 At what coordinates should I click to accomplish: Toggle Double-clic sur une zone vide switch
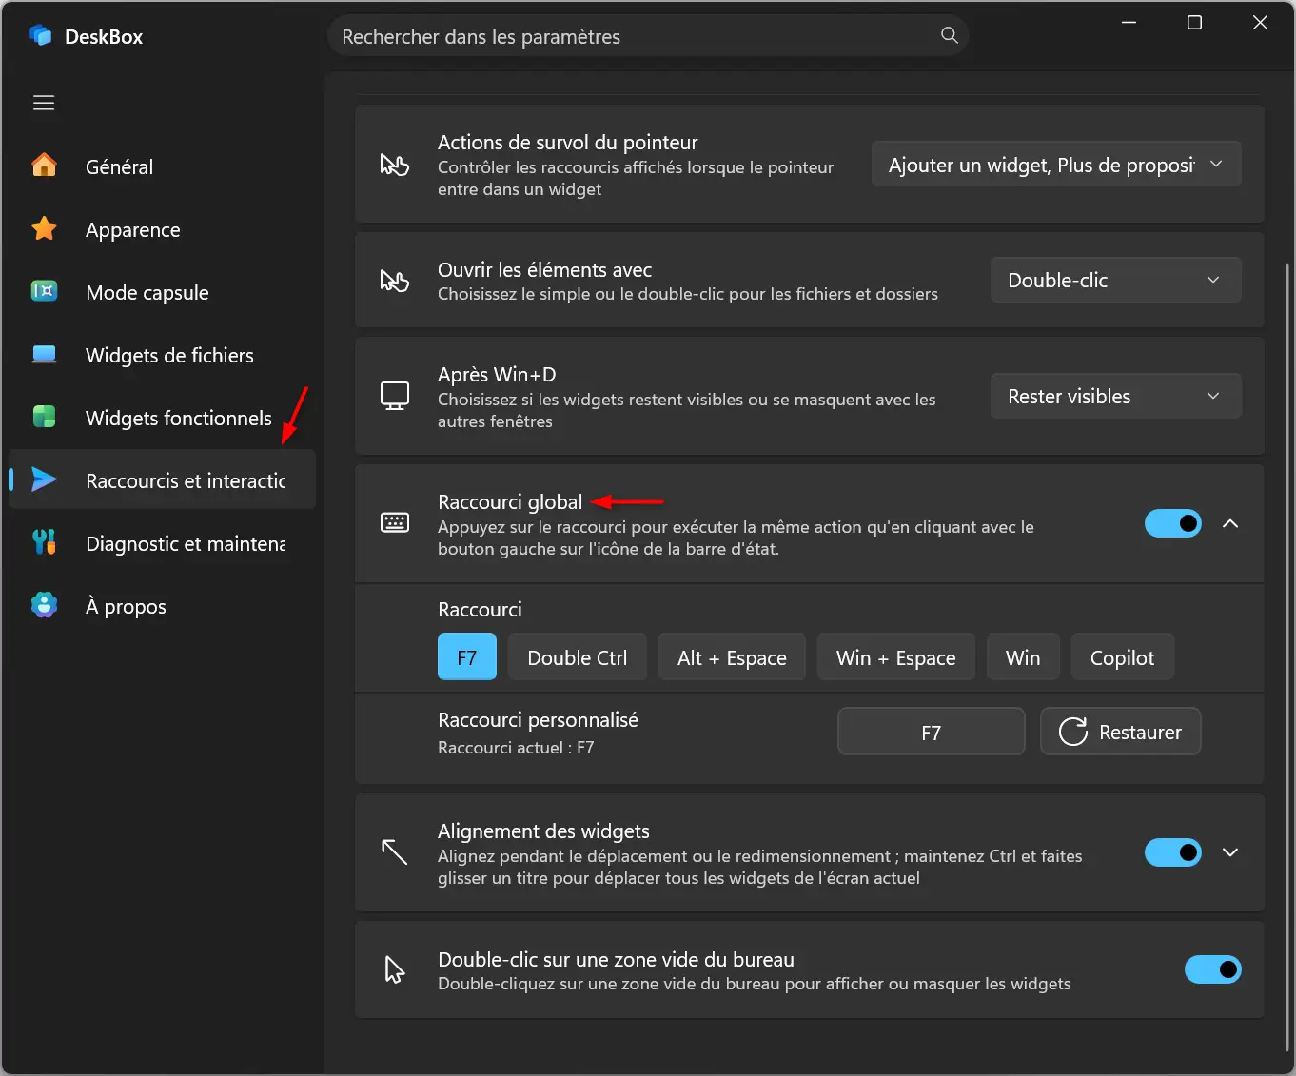pos(1212,969)
